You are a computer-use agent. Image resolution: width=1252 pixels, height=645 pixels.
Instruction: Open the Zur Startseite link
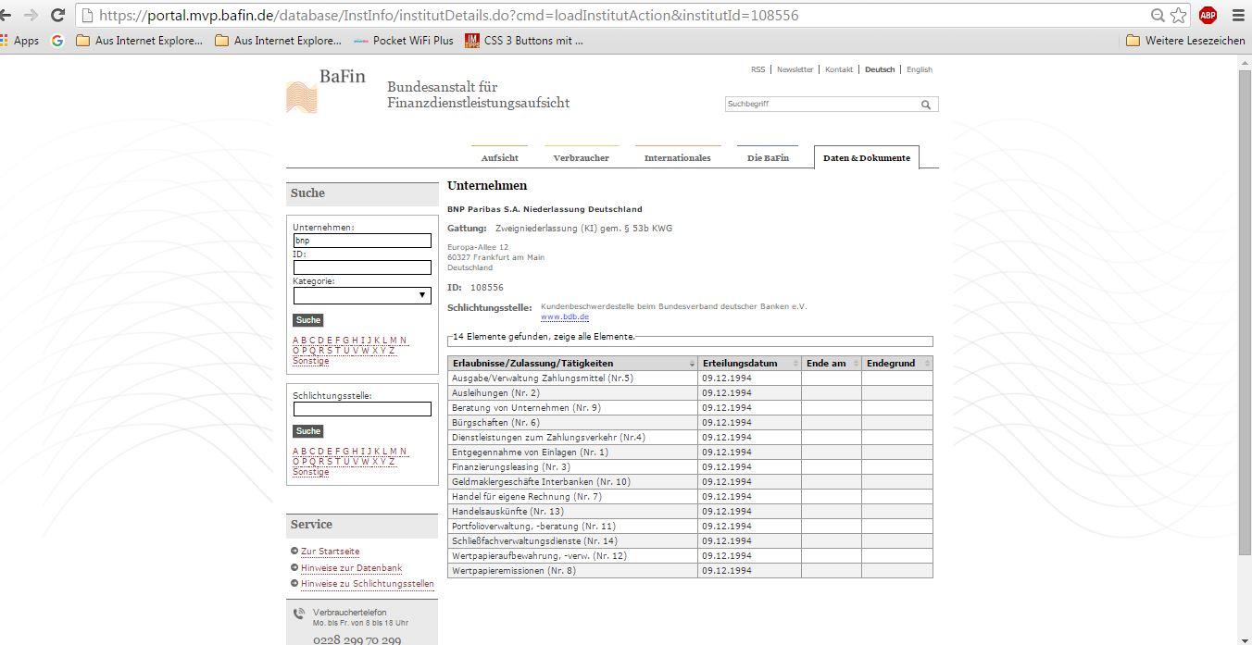330,552
